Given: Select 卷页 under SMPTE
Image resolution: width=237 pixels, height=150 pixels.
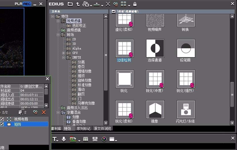Looking at the screenshot, I should coord(81,67).
